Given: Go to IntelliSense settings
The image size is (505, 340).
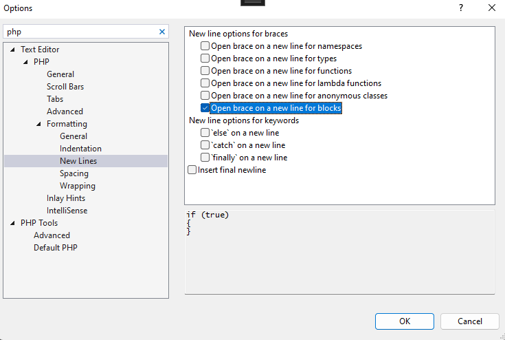Looking at the screenshot, I should click(67, 211).
